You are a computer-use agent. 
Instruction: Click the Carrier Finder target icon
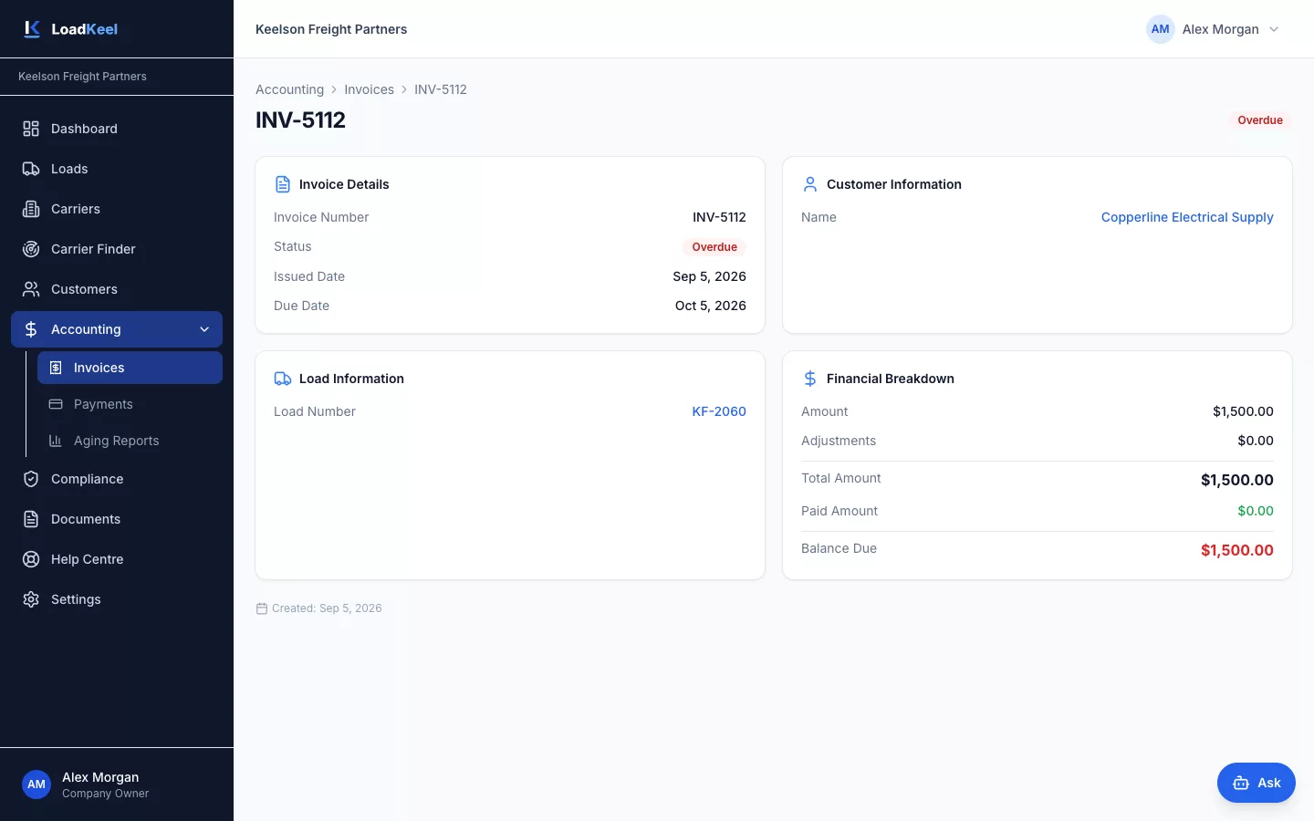pyautogui.click(x=31, y=249)
